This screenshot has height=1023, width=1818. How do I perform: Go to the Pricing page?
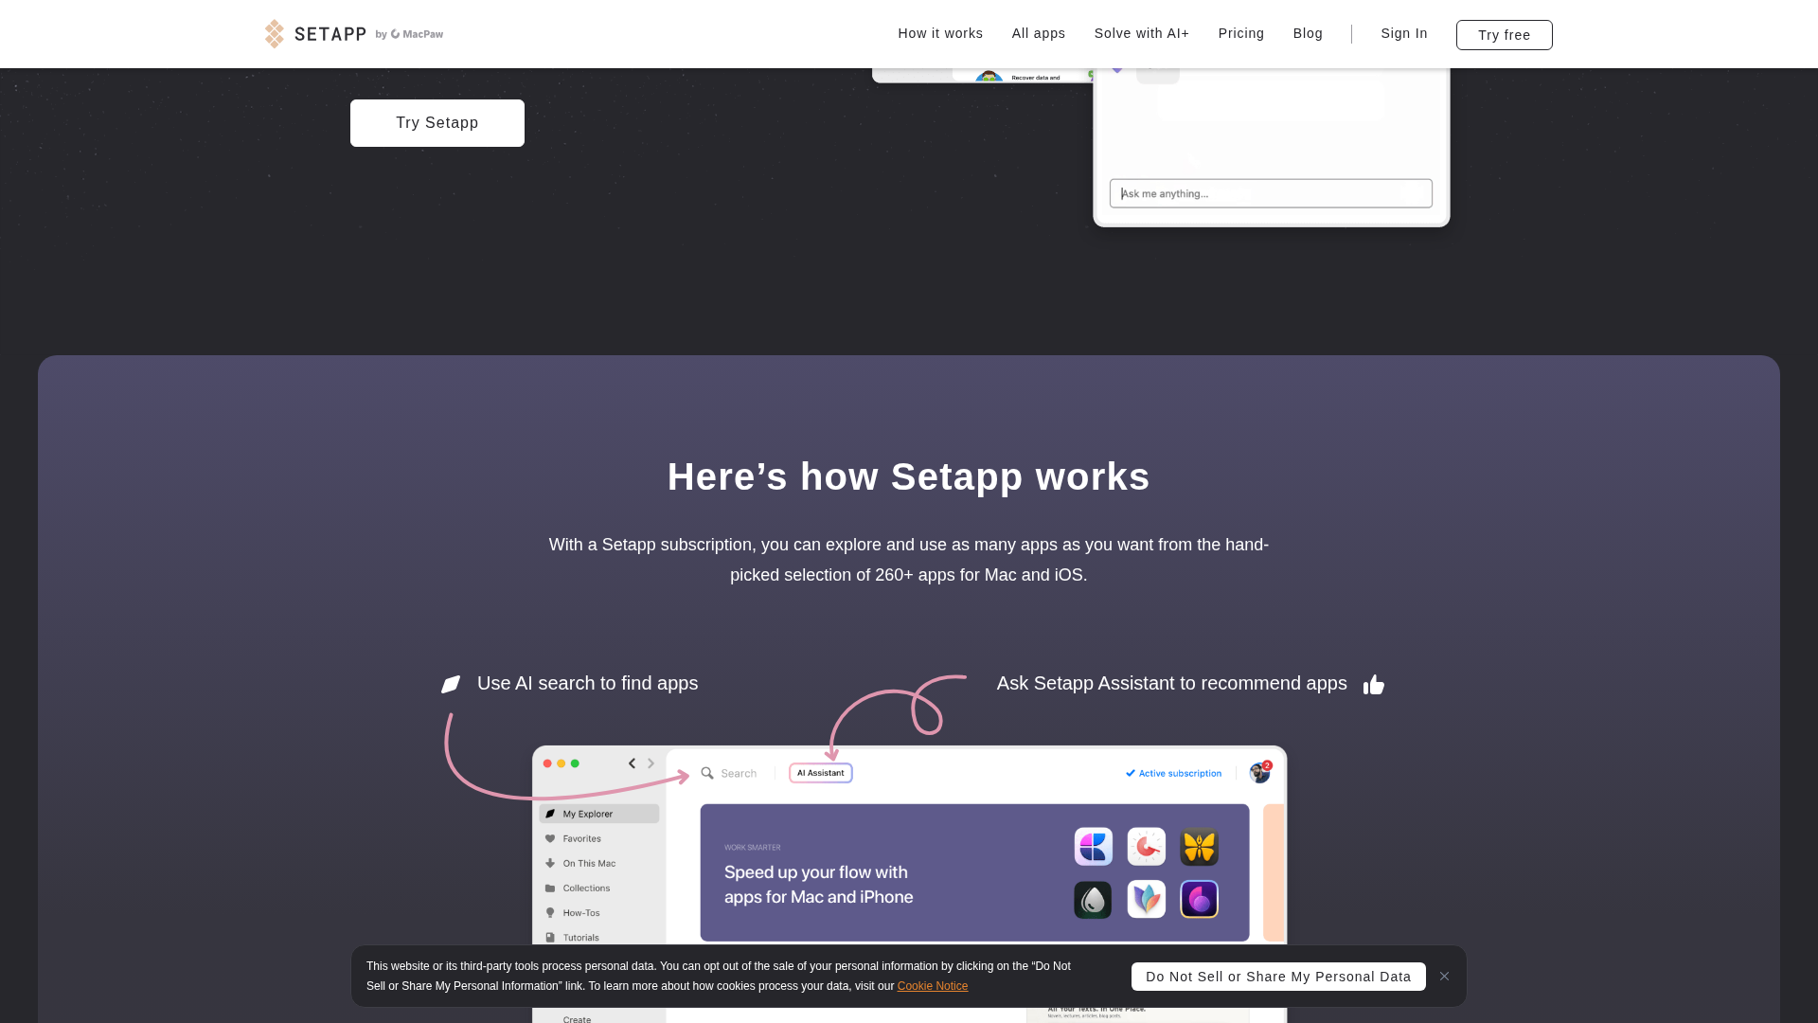pos(1240,33)
